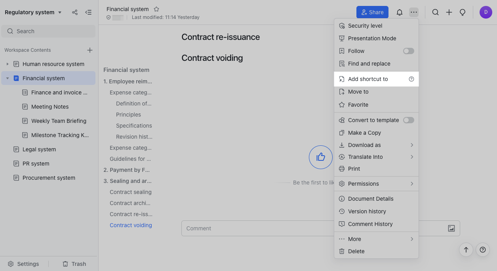Click the plus icon in the top bar
Viewport: 497px width, 271px height.
pos(449,12)
